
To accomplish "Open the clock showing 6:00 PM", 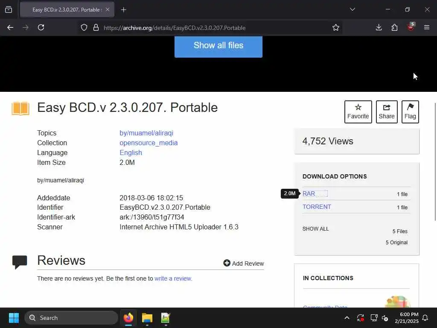I will click(x=407, y=318).
